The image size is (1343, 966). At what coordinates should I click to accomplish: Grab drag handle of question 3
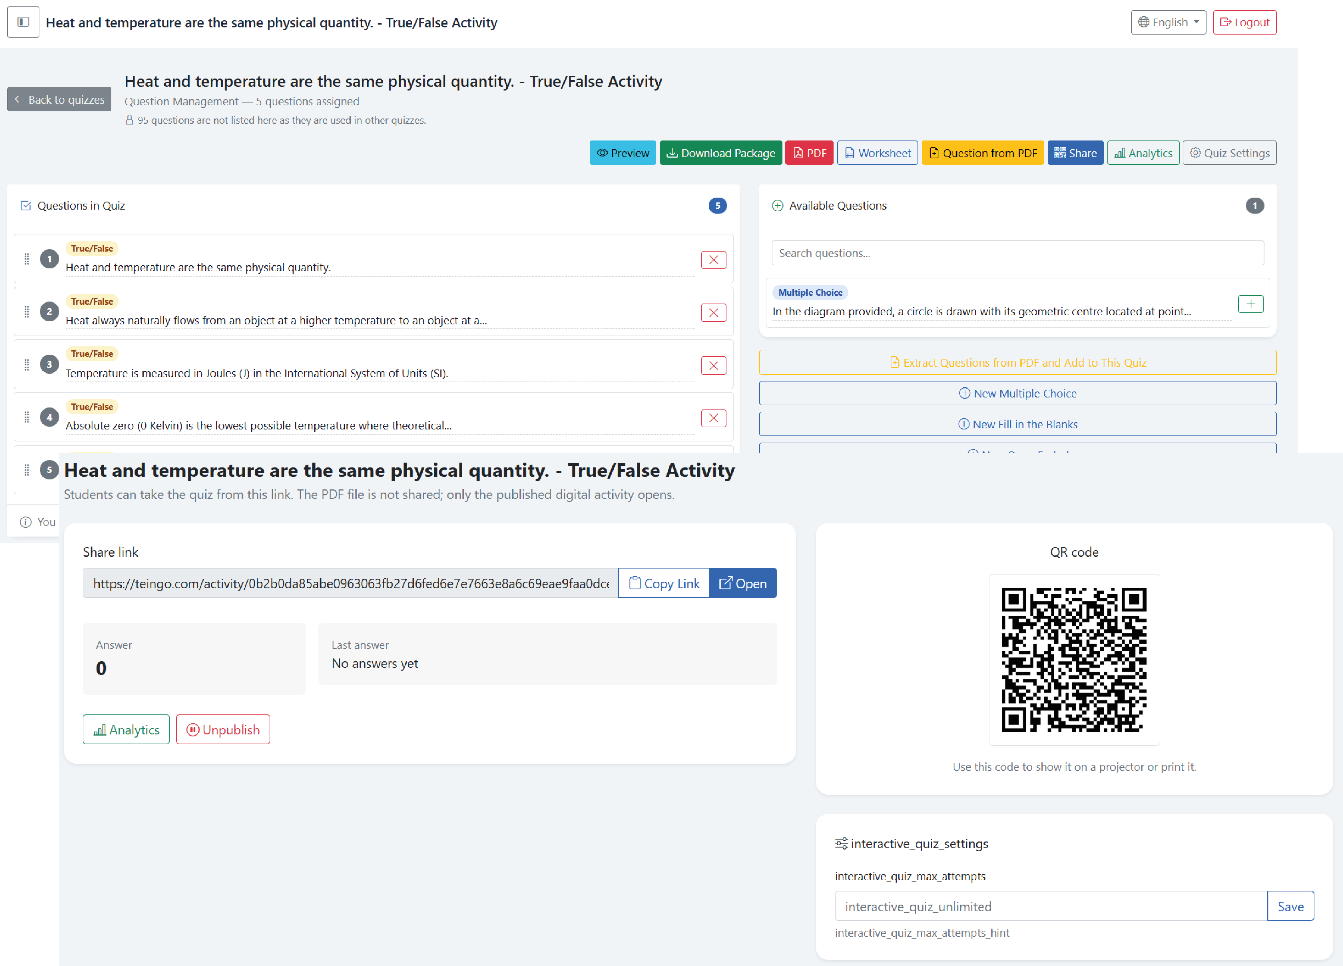point(27,364)
